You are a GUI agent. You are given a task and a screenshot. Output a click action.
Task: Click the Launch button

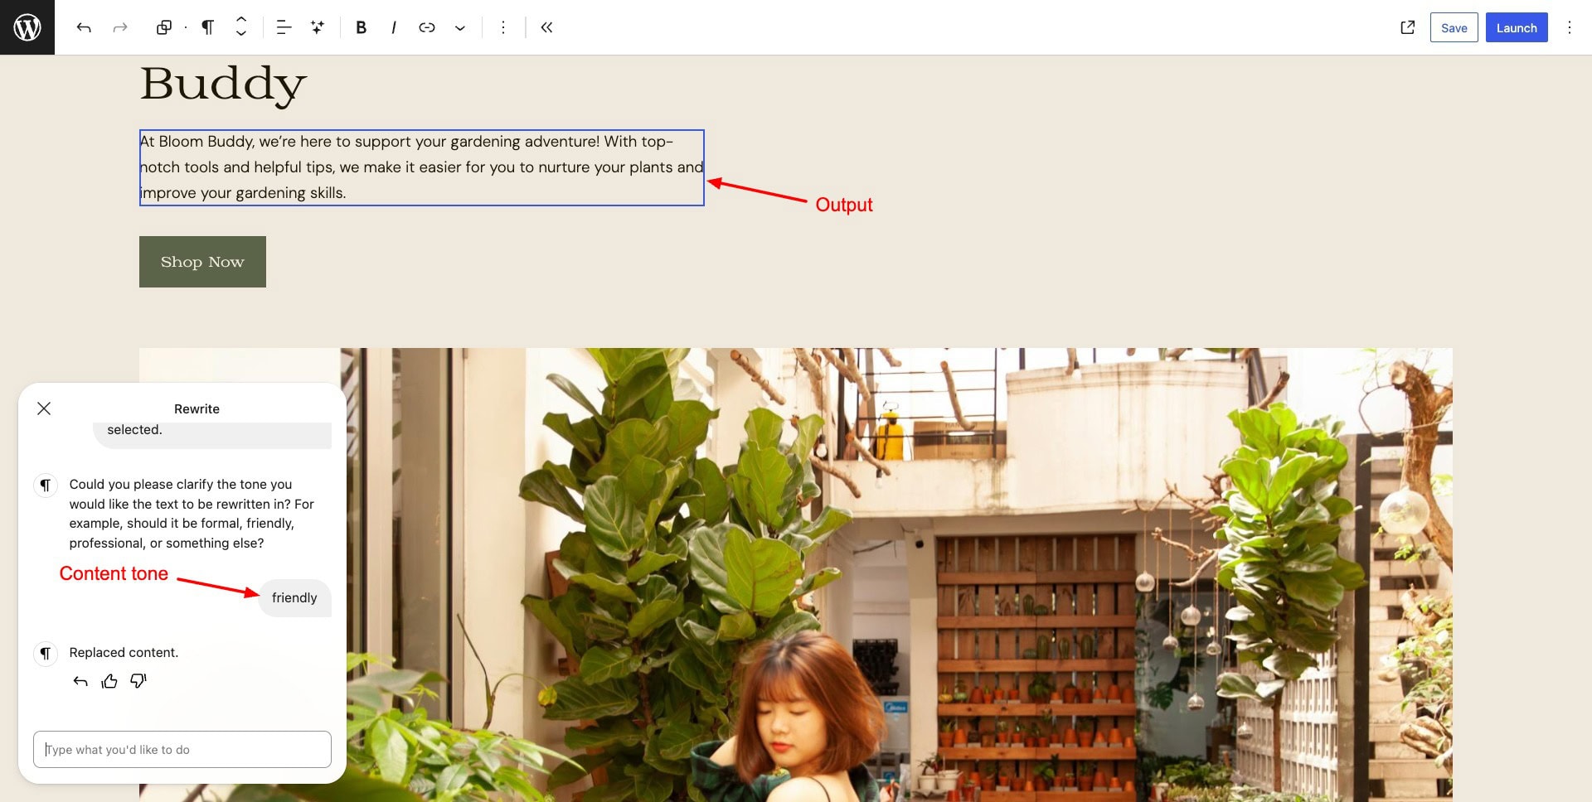click(1517, 27)
